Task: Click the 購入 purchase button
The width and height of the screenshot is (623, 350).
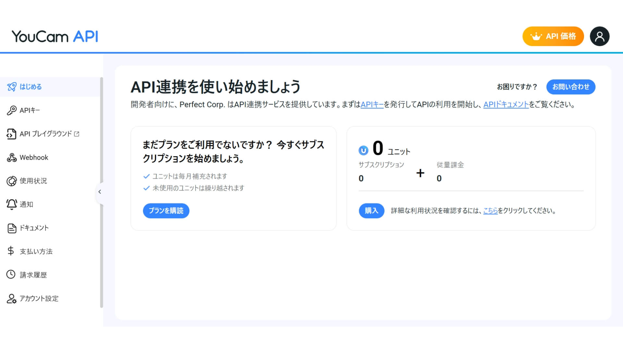Action: 371,211
